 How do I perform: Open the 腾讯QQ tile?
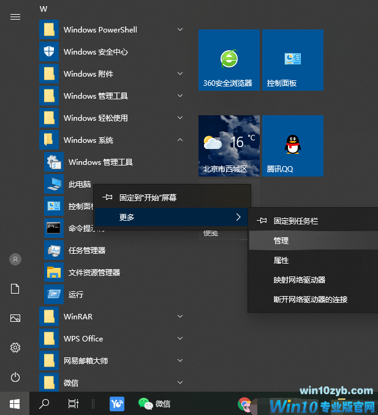tap(293, 146)
